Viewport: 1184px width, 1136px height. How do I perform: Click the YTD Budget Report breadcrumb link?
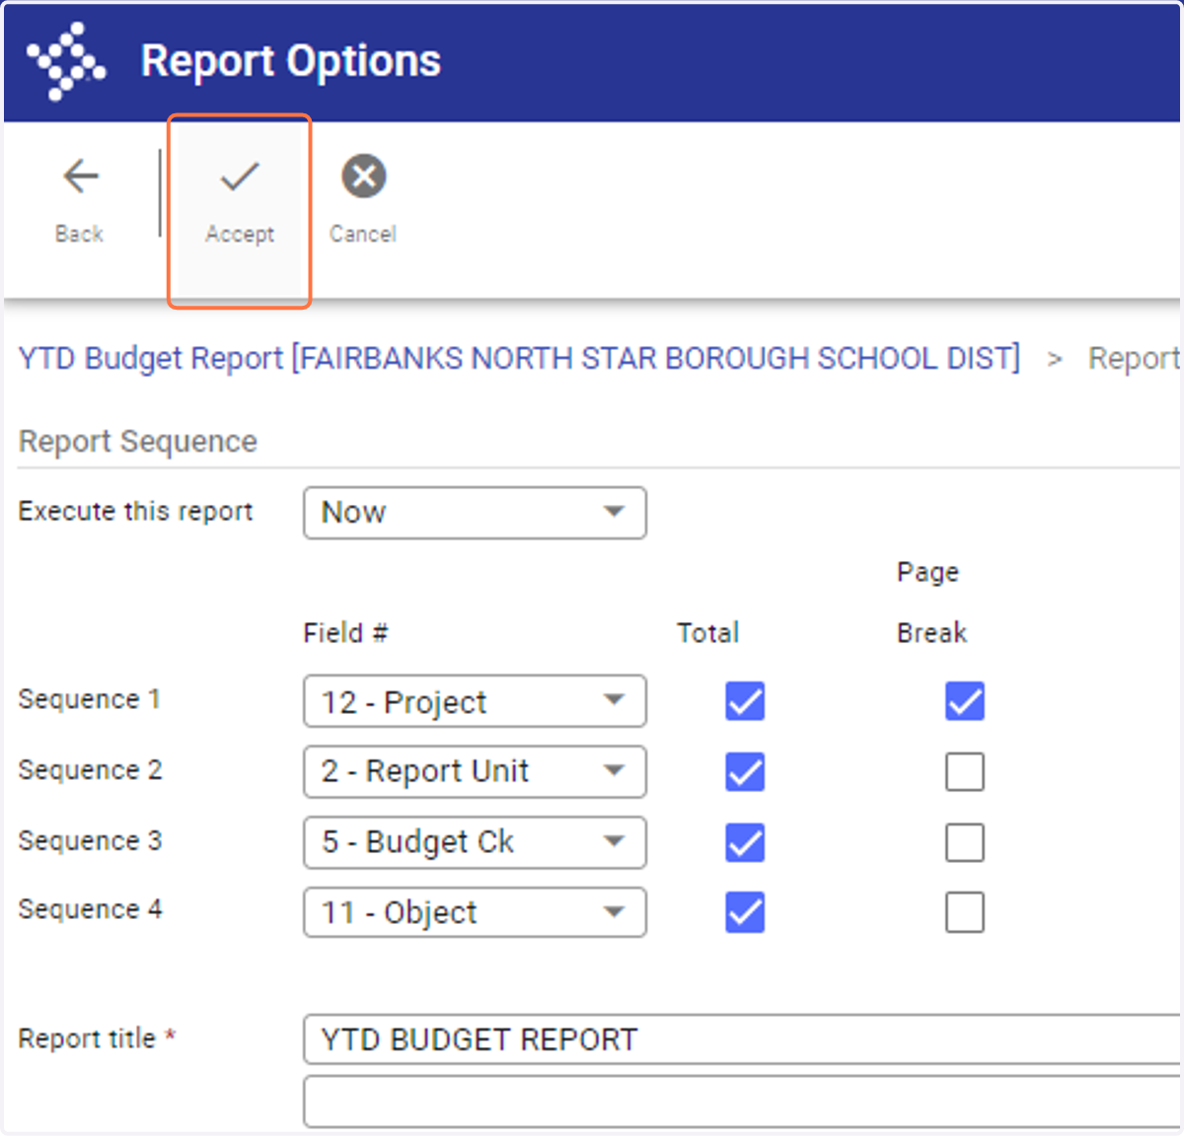click(x=519, y=358)
